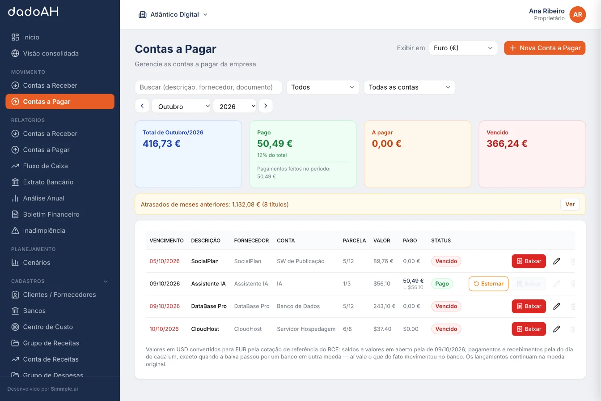Click the Vencido status of SocialPlan
Viewport: 601px width, 401px height.
click(446, 261)
